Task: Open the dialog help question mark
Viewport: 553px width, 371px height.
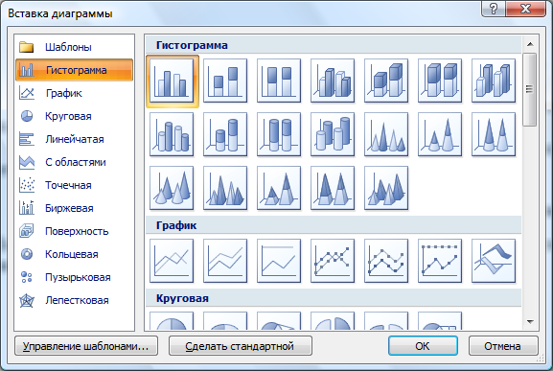Action: point(494,9)
